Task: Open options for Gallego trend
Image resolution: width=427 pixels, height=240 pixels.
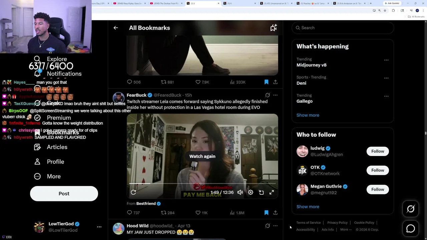Action: pyautogui.click(x=386, y=96)
